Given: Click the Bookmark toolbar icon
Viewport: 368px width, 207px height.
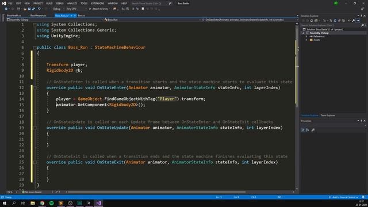Looking at the screenshot, I should pos(143,9).
